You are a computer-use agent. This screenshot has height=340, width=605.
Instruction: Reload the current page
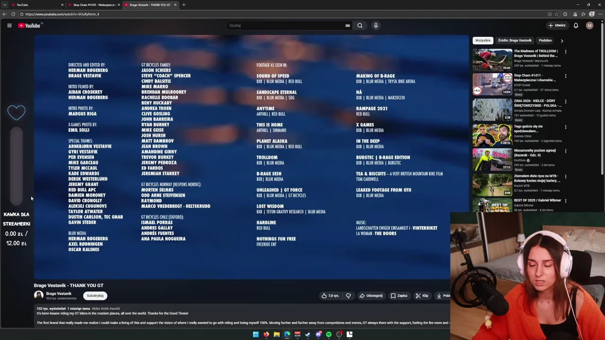pos(13,14)
